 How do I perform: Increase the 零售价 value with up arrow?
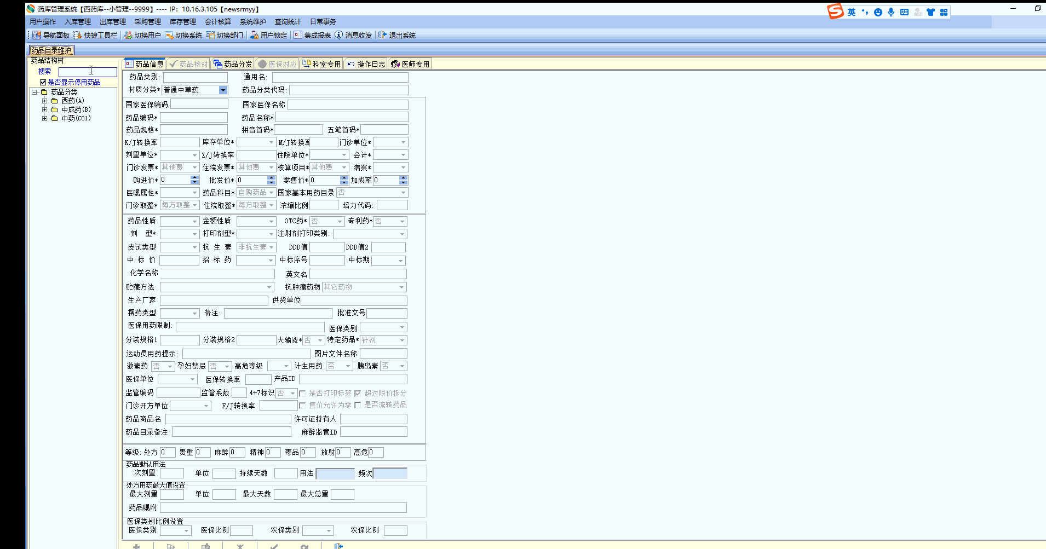pyautogui.click(x=344, y=178)
